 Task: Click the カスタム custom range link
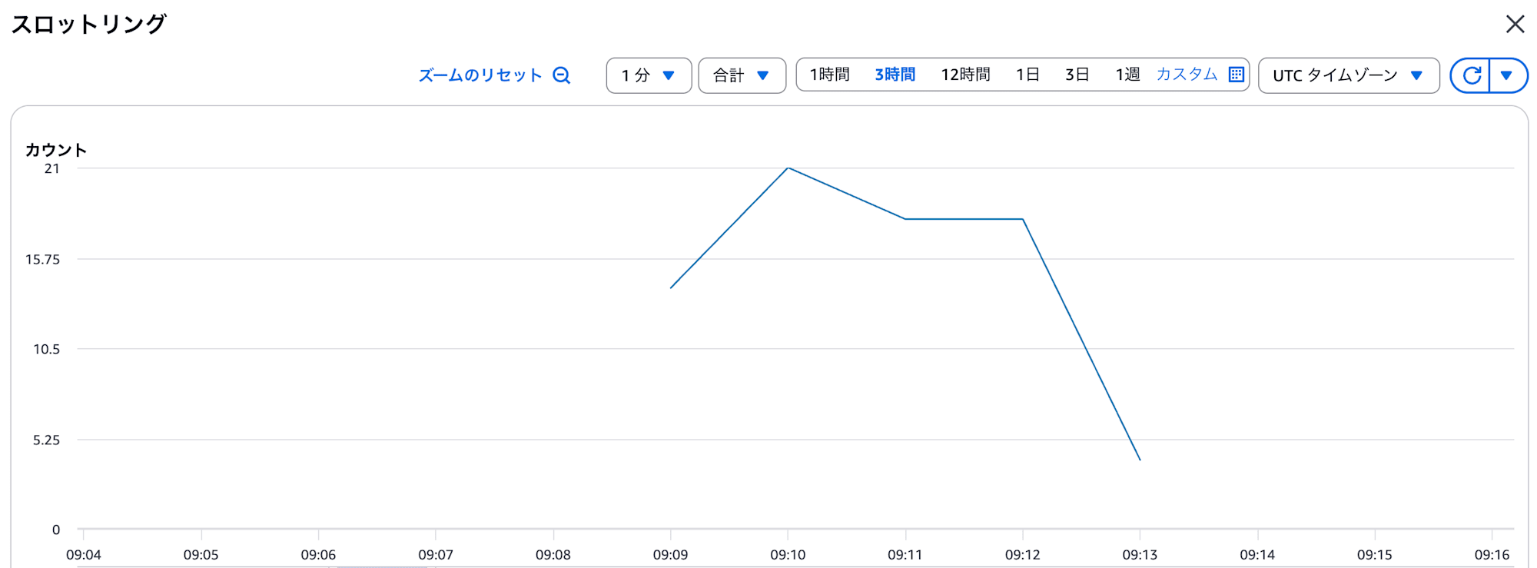coord(1187,75)
